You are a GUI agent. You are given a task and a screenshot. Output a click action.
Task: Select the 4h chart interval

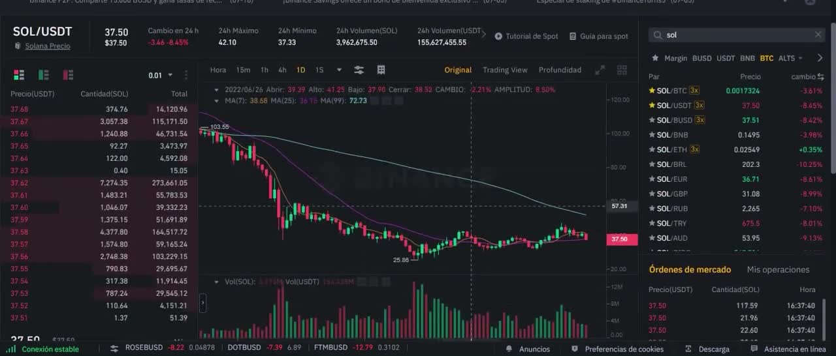tap(282, 70)
